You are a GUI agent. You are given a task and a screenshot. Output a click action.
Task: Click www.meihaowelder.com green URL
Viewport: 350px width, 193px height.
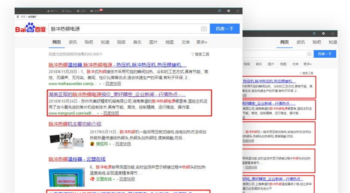(x=73, y=84)
